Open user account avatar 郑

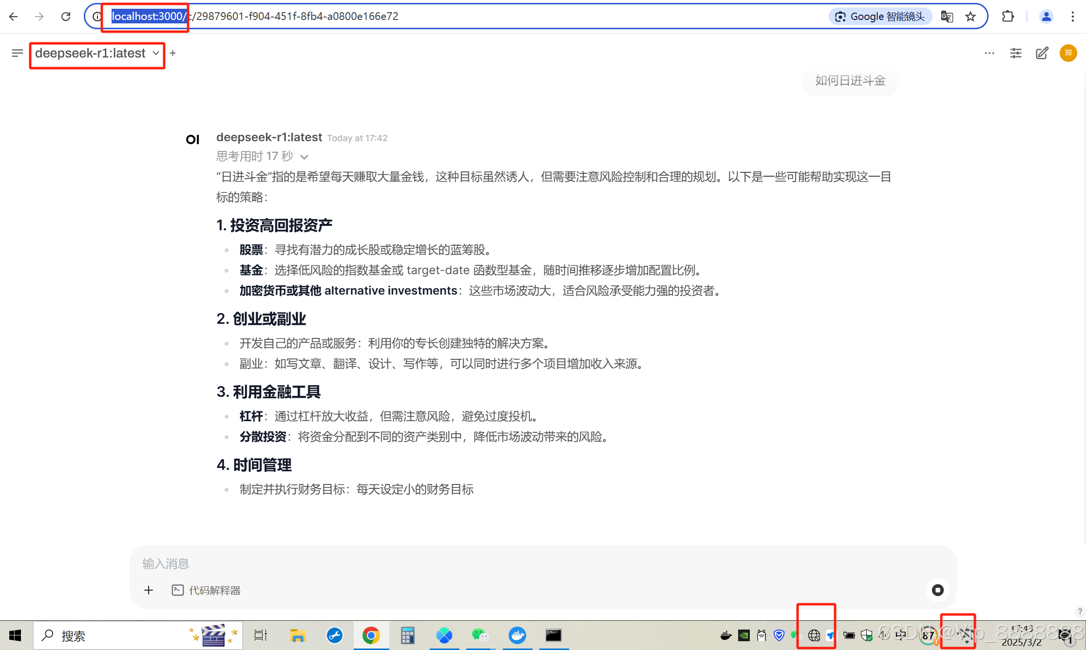[1068, 53]
